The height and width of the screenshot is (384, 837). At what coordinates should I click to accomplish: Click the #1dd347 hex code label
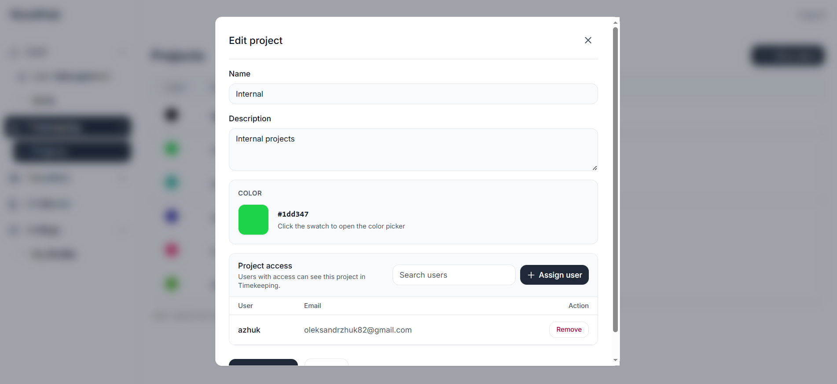point(293,214)
